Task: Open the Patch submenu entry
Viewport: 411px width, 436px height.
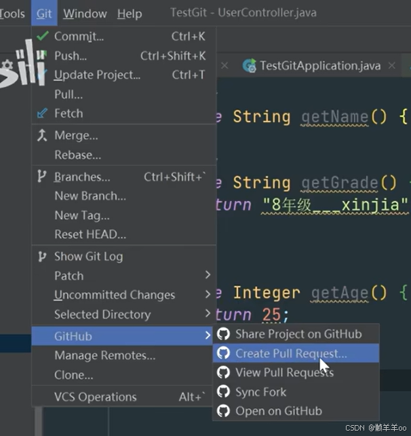Action: [x=124, y=276]
